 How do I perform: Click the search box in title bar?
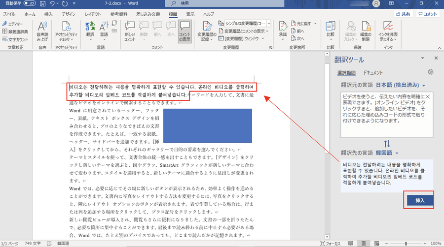pyautogui.click(x=224, y=3)
